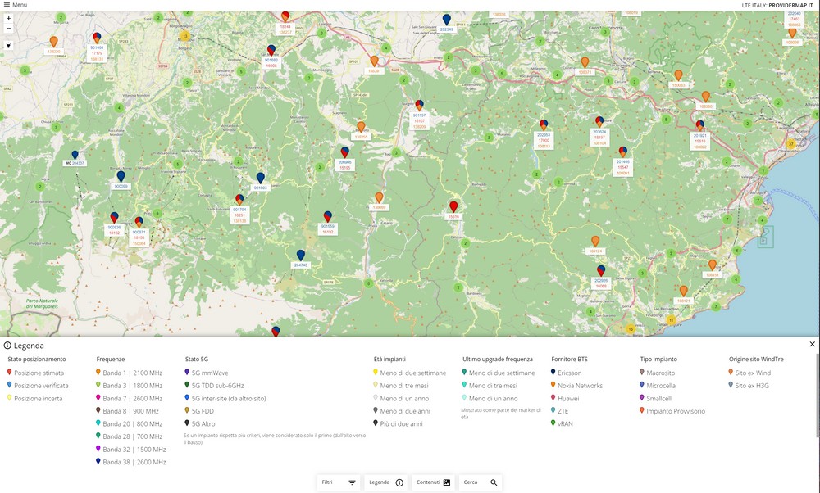Open the Contenuti panel
The width and height of the screenshot is (820, 493).
pyautogui.click(x=433, y=482)
